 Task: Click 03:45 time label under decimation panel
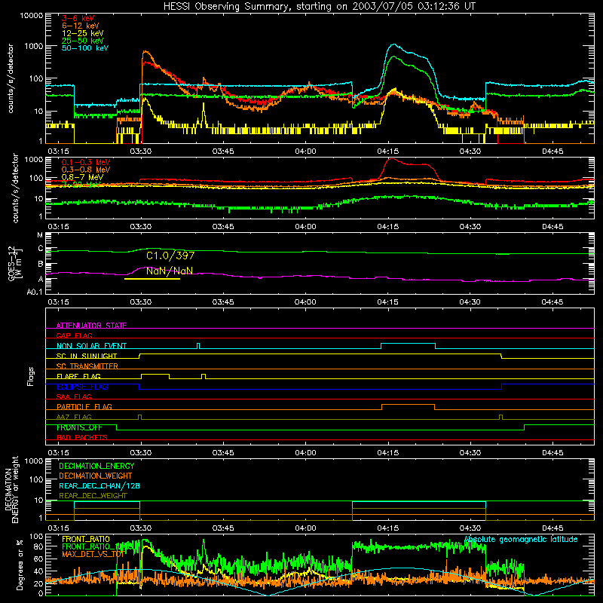click(223, 528)
